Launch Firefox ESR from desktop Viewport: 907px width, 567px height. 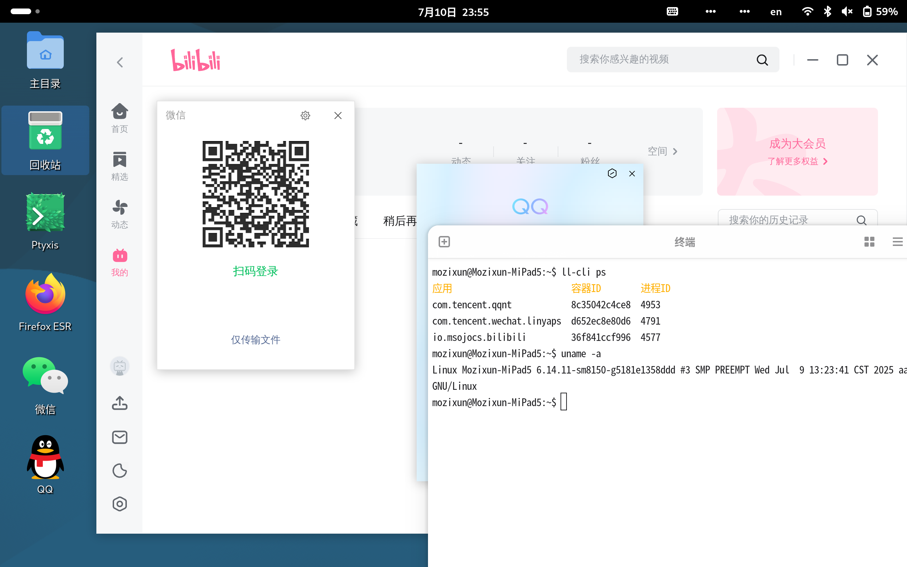[x=45, y=303]
